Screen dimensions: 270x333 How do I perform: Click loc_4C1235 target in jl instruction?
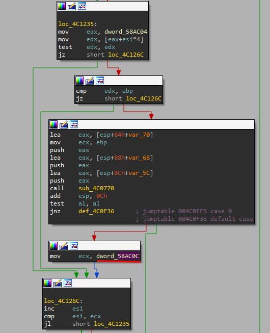pyautogui.click(x=112, y=324)
